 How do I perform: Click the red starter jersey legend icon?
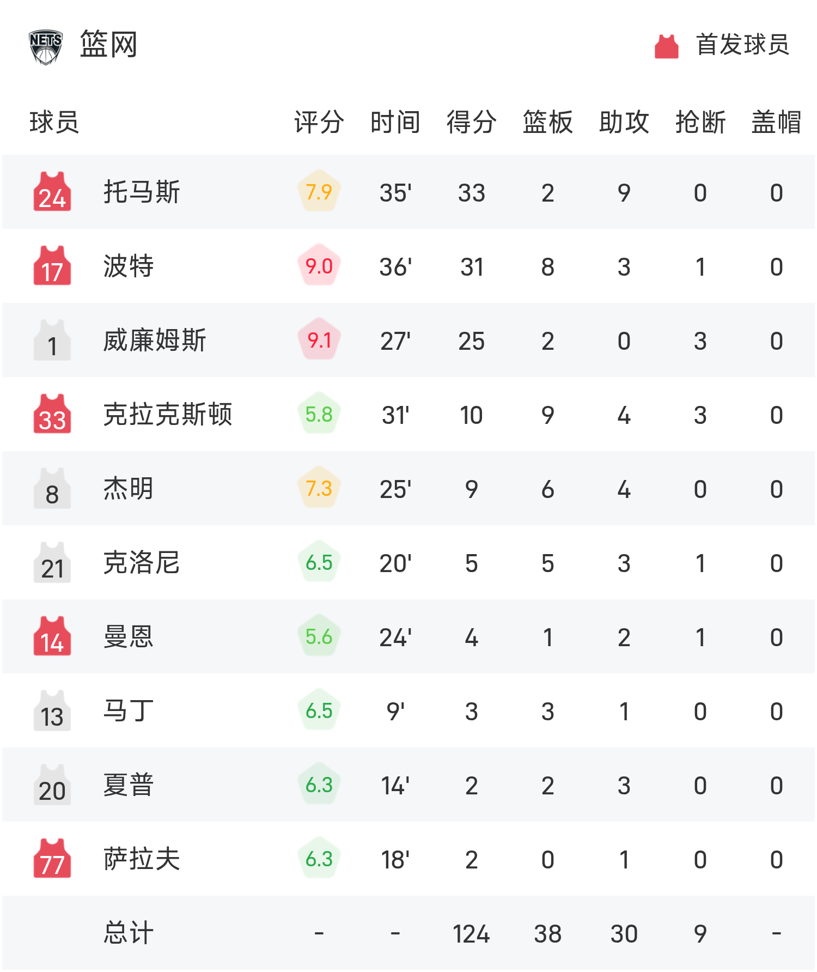(x=666, y=46)
